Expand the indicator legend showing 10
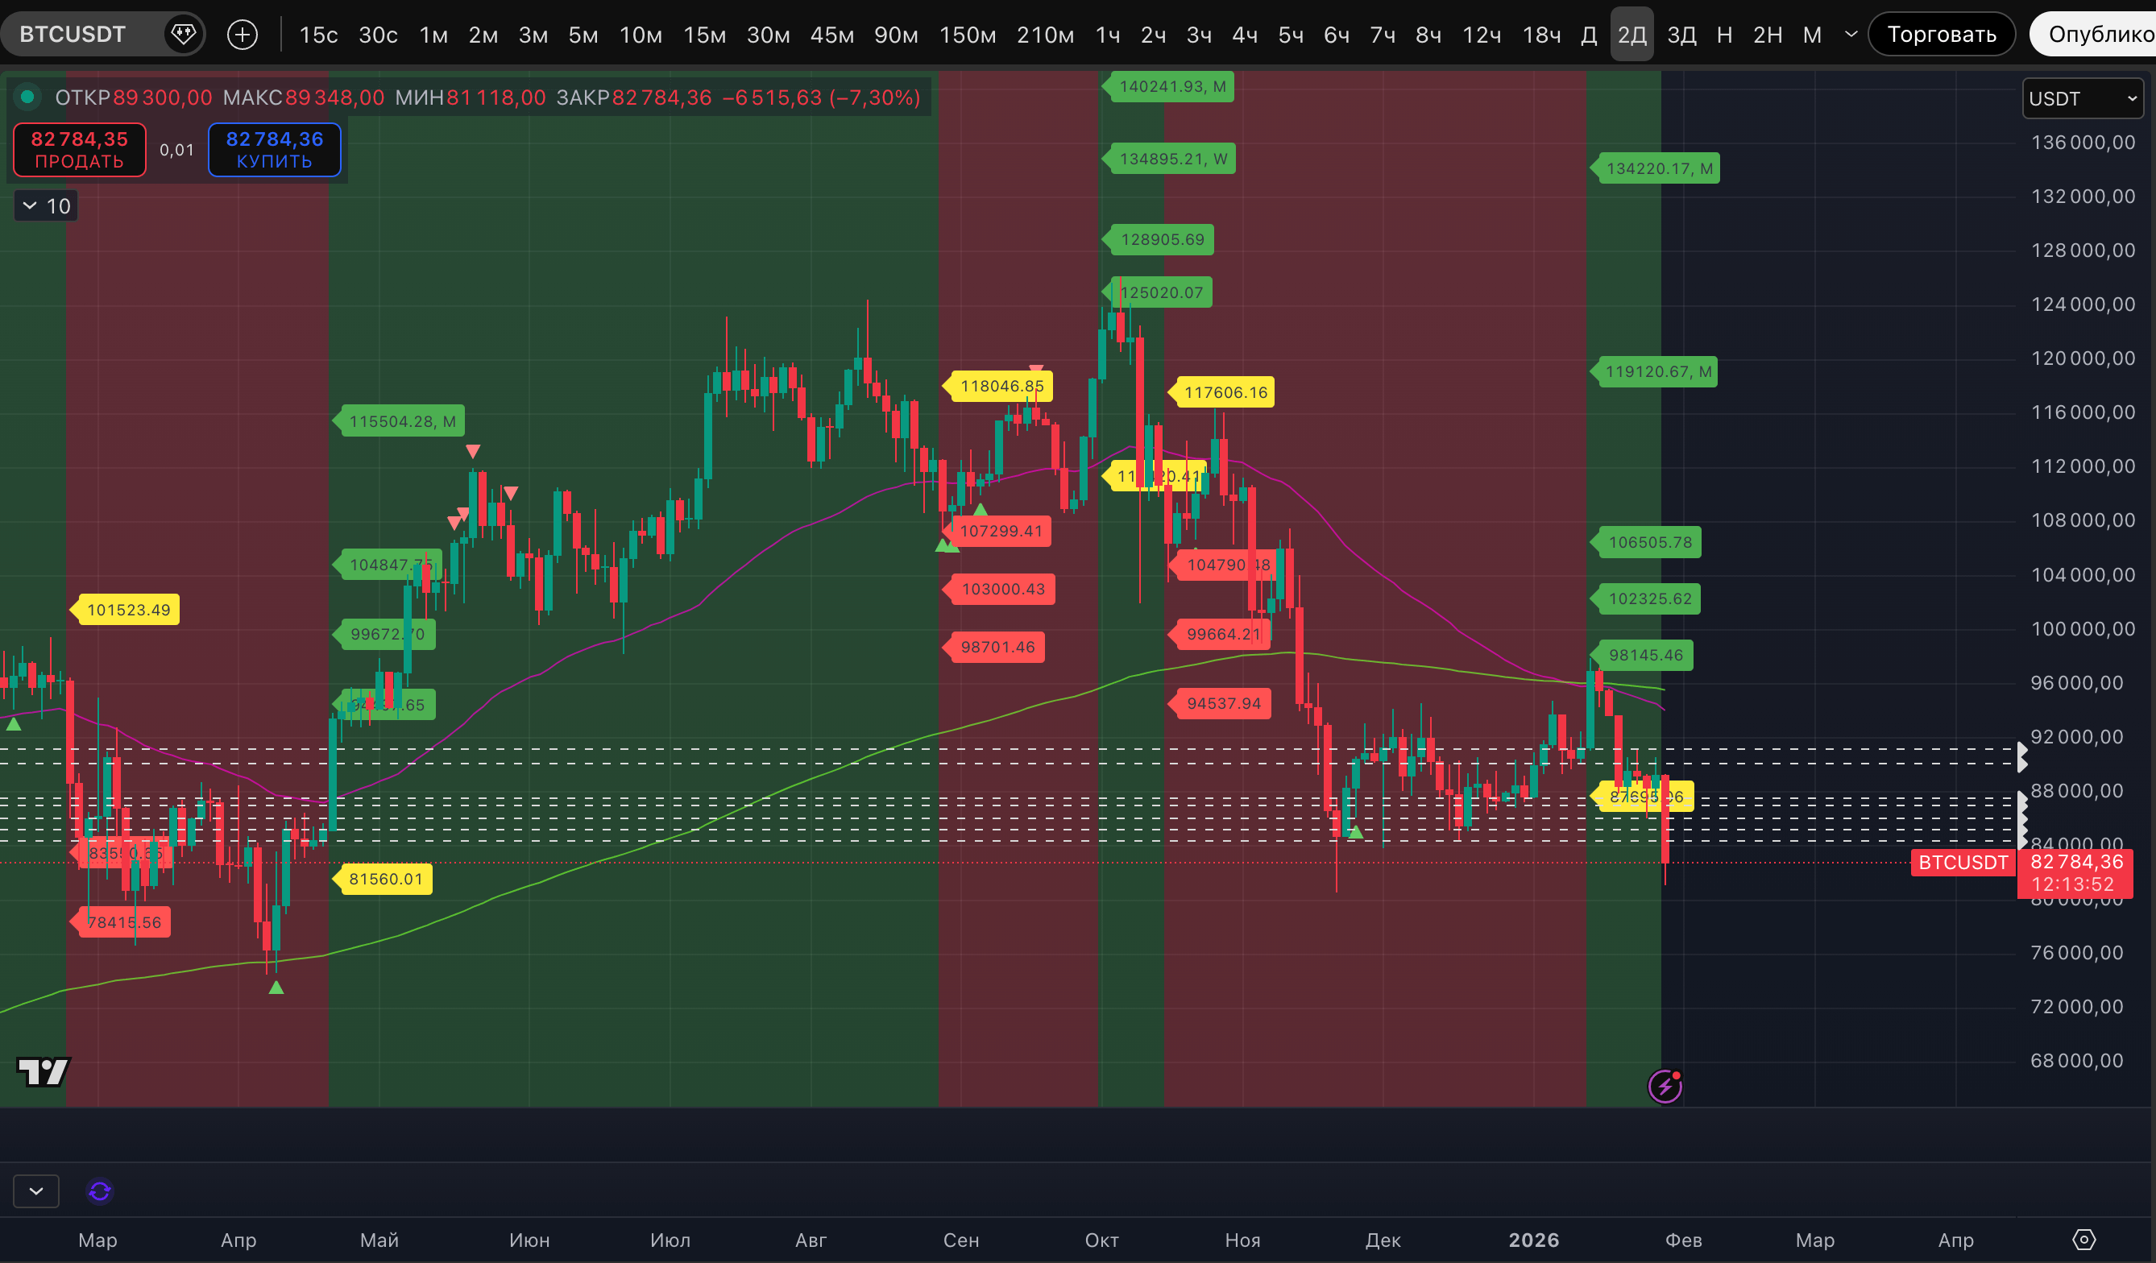 coord(46,206)
